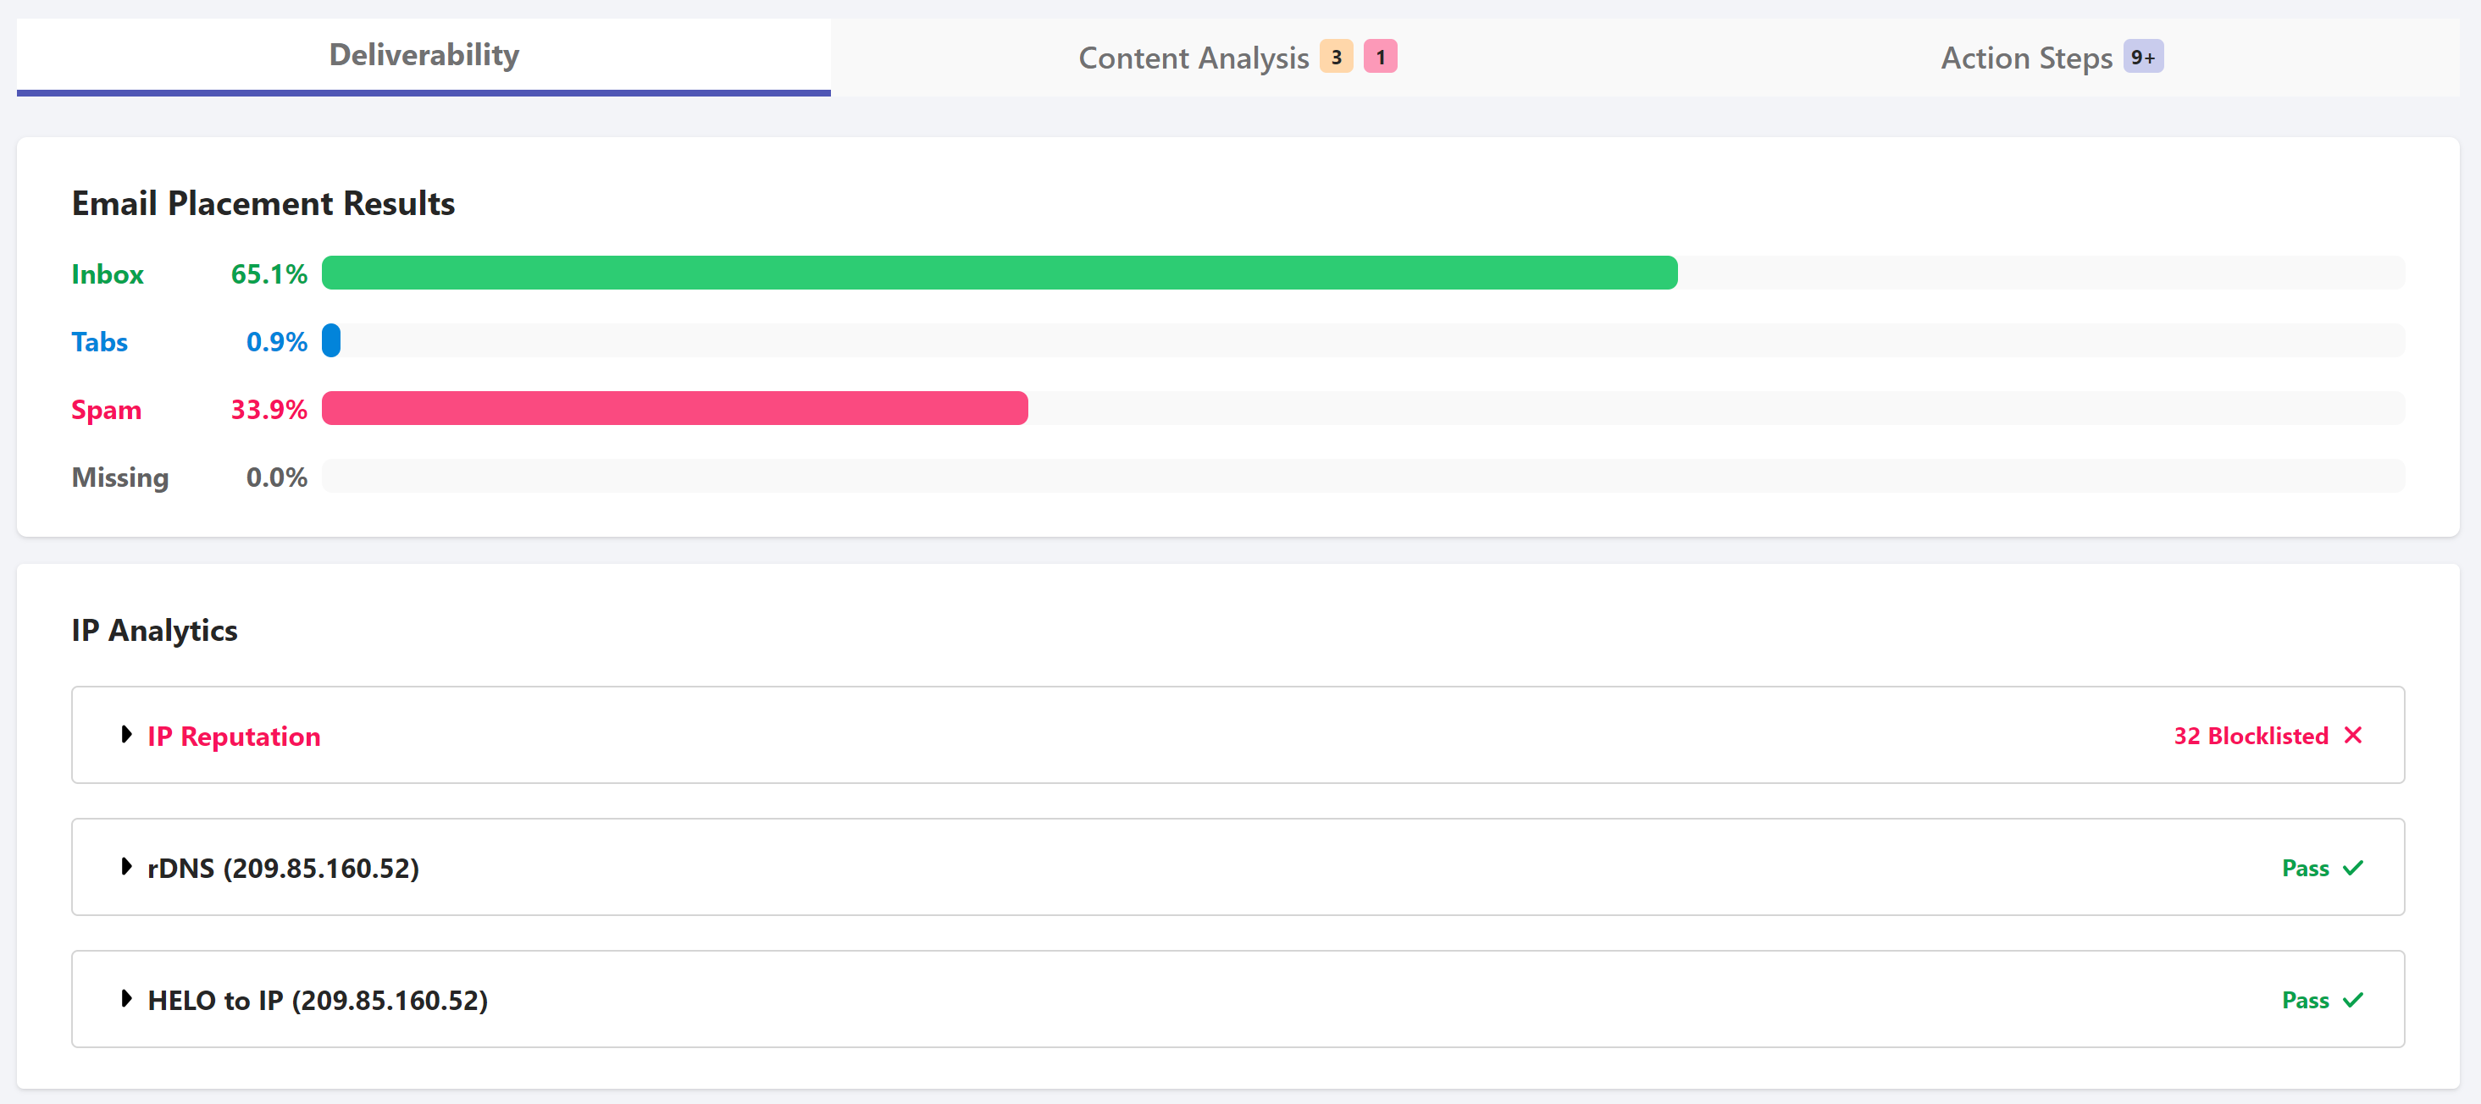Expand the rDNS disclosure triangle

(x=126, y=867)
